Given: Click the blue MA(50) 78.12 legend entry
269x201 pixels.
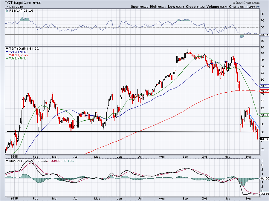Looking at the screenshot, I should pos(16,52).
